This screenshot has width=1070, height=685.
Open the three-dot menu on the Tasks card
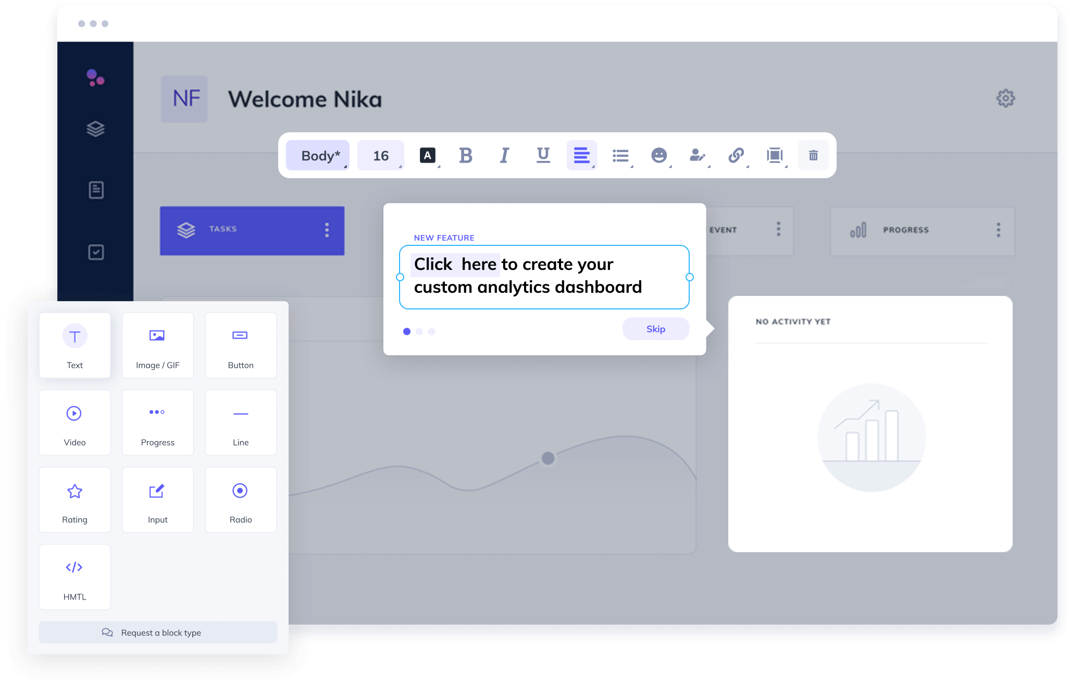[327, 229]
